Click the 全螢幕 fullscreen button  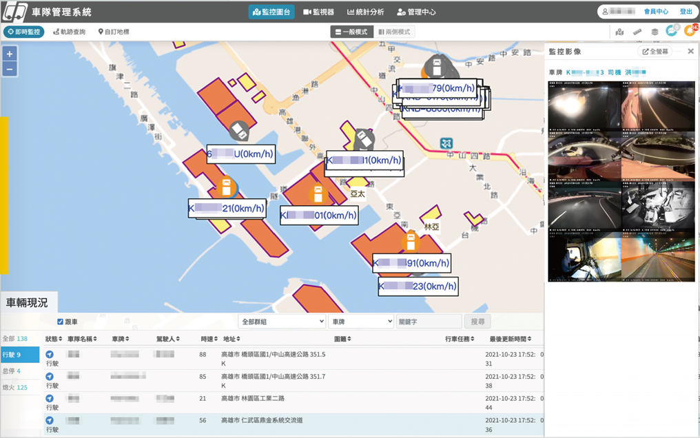[x=655, y=52]
